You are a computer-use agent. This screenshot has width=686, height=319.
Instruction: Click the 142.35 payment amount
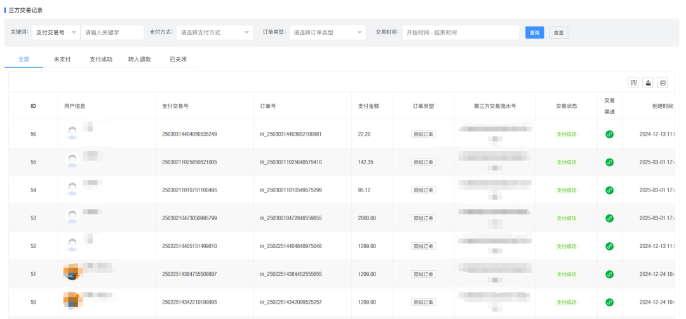365,162
